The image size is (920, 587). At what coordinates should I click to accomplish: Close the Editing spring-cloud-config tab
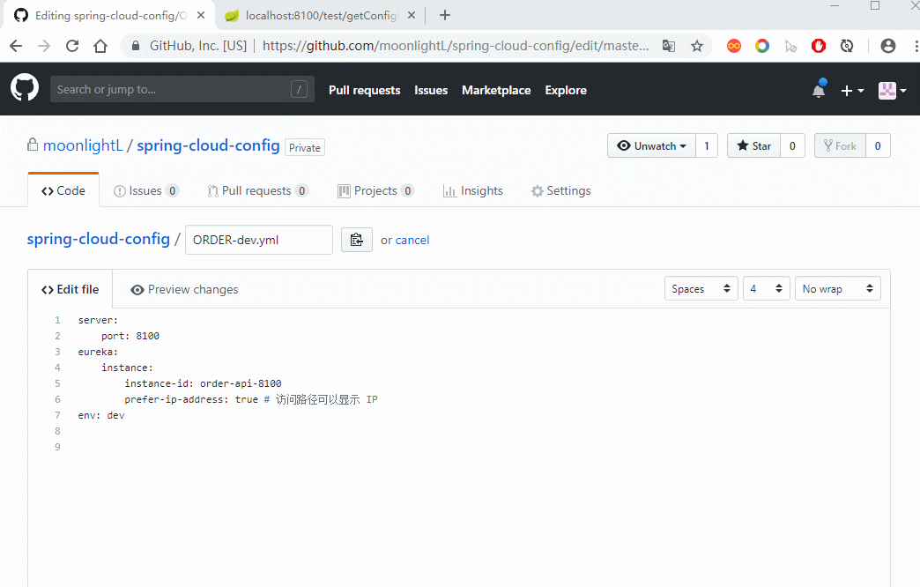[201, 15]
